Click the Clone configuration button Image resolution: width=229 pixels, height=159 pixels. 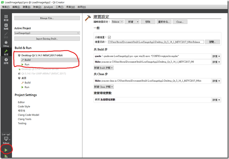click(x=180, y=22)
